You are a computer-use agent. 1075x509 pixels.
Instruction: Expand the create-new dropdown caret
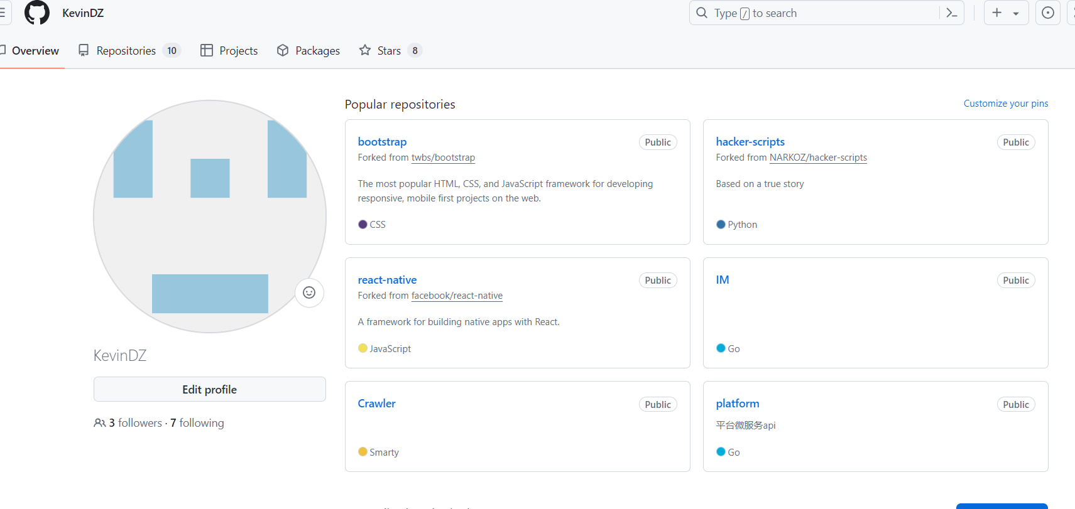(x=1016, y=13)
